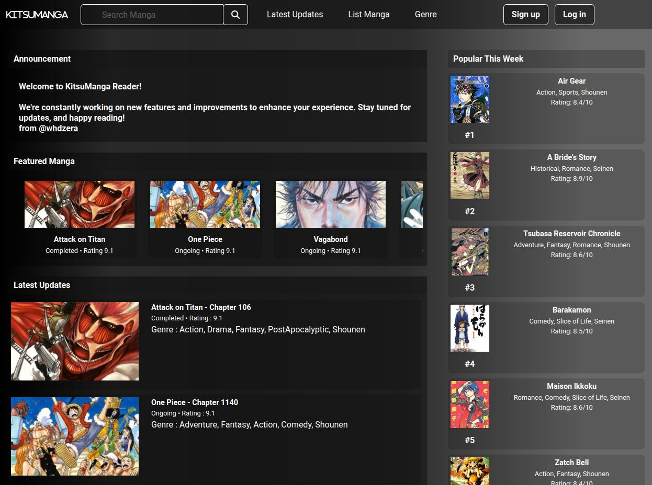The image size is (652, 485).
Task: Click 'Comedy, Slice of Life, Seinen' genre text
Action: pos(571,321)
